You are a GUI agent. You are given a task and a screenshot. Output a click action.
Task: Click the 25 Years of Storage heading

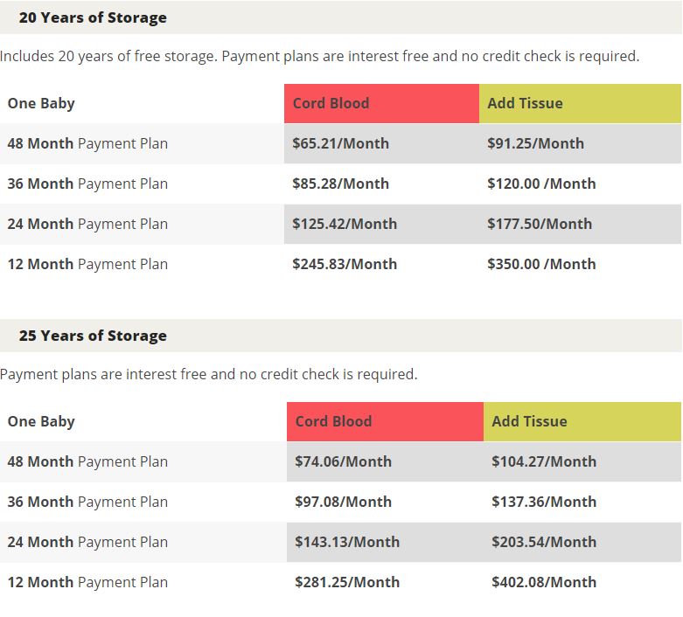click(x=93, y=336)
